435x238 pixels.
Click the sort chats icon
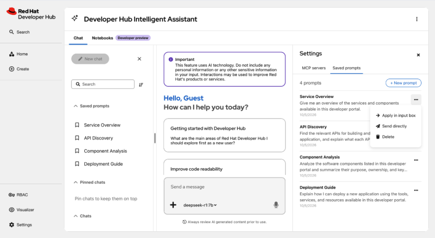(141, 85)
